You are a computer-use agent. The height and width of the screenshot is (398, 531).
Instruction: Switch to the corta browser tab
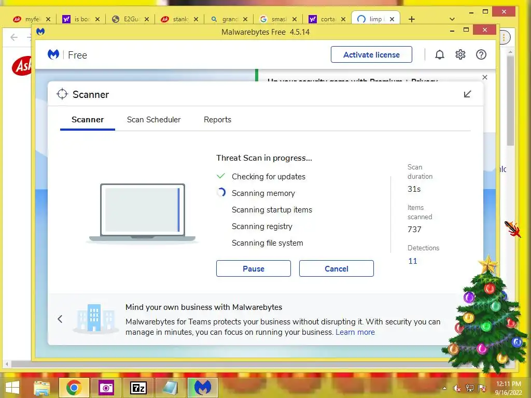coord(327,19)
